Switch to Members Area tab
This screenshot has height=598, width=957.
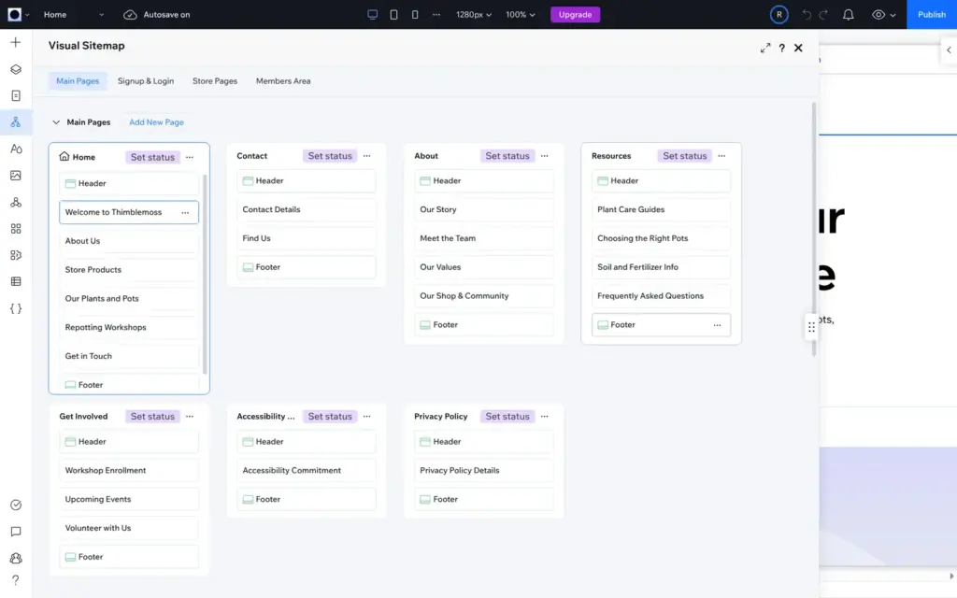coord(283,81)
